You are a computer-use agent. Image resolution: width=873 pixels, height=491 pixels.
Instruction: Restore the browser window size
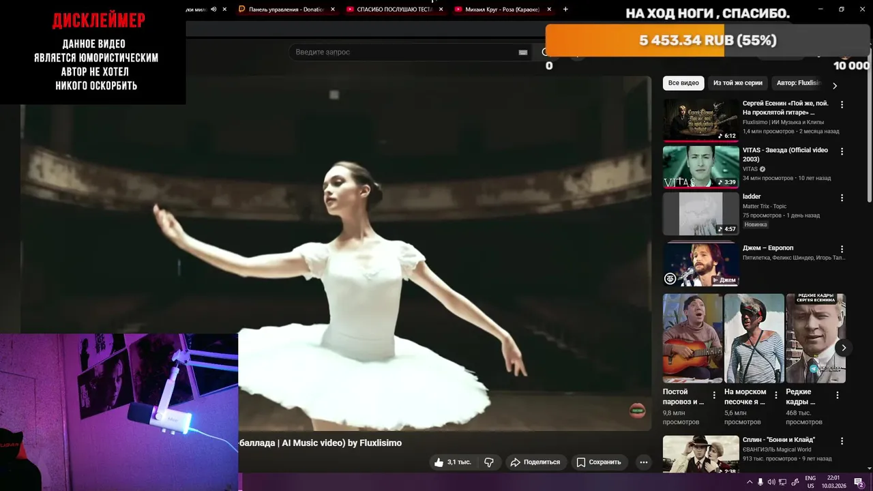841,10
